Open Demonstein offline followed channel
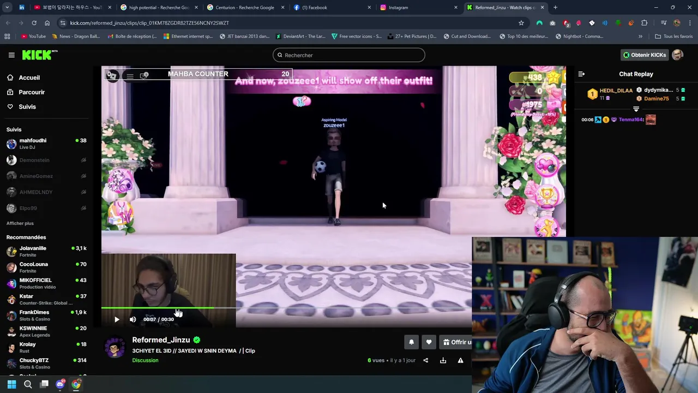Screen dimensions: 698x393 [x=46, y=160]
